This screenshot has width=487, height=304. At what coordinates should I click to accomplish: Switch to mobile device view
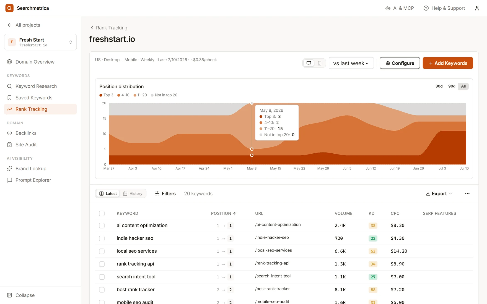[x=320, y=63]
